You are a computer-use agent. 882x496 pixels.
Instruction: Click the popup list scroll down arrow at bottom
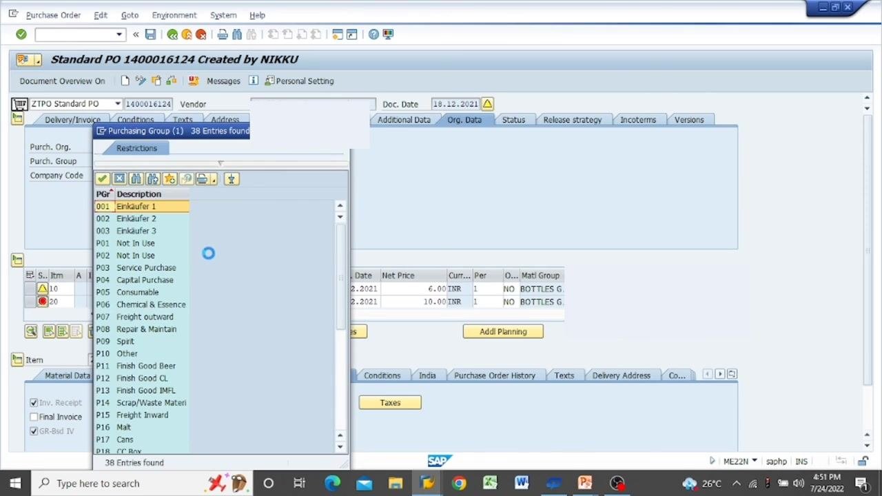(x=340, y=446)
